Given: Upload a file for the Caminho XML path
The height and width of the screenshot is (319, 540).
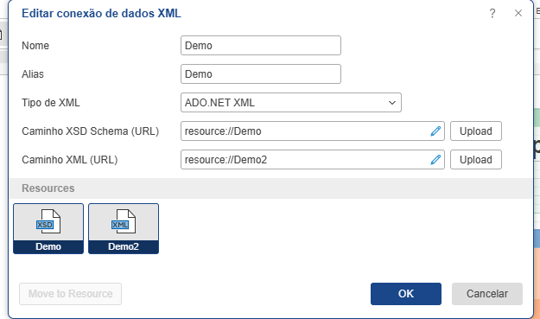Looking at the screenshot, I should click(x=476, y=160).
